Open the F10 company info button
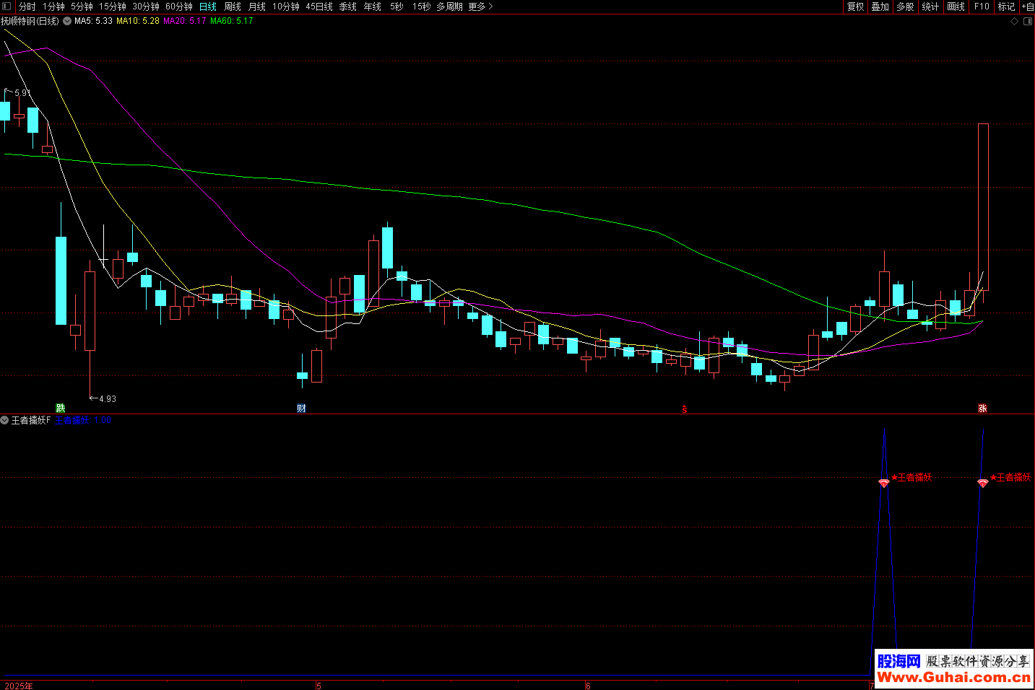1035x690 pixels. coord(982,6)
